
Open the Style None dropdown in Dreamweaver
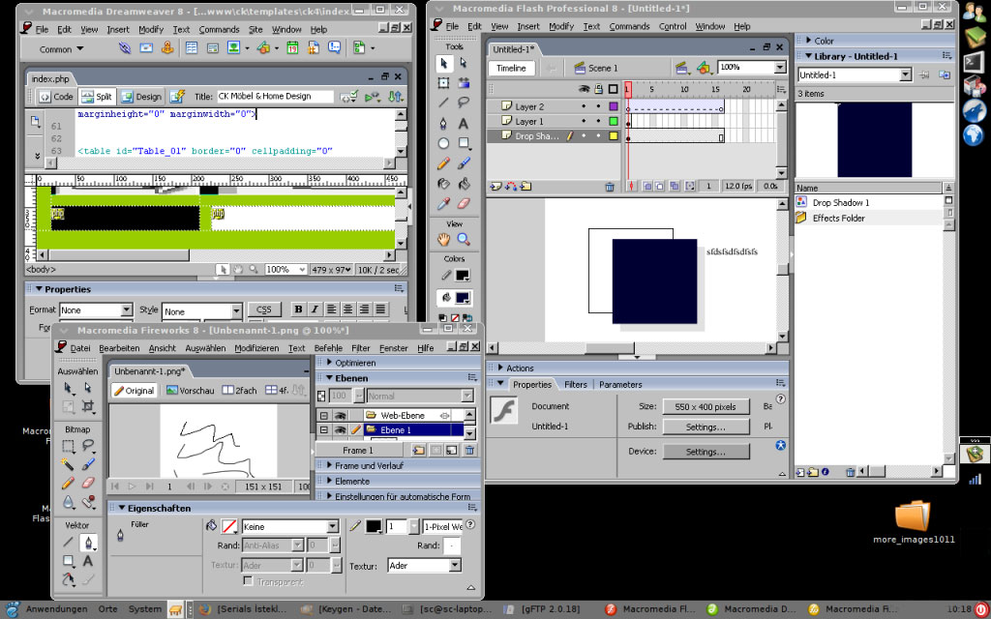pos(236,311)
